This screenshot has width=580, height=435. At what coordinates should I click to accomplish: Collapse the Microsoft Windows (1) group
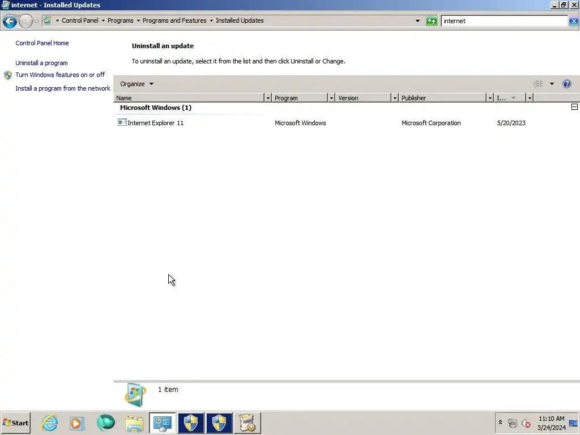pyautogui.click(x=574, y=107)
